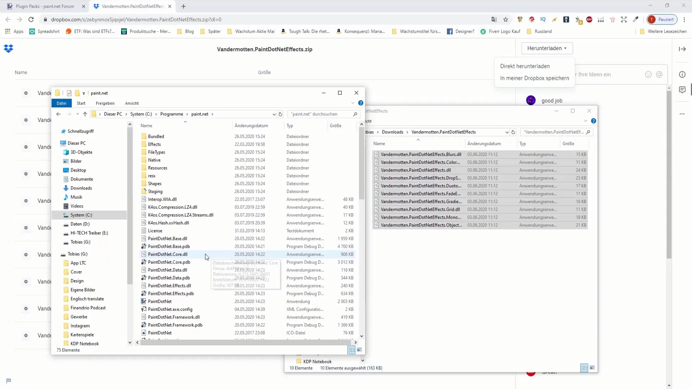Screen dimensions: 692x389
Task: Click paint.net window vertical scrollbar
Action: tap(361, 164)
